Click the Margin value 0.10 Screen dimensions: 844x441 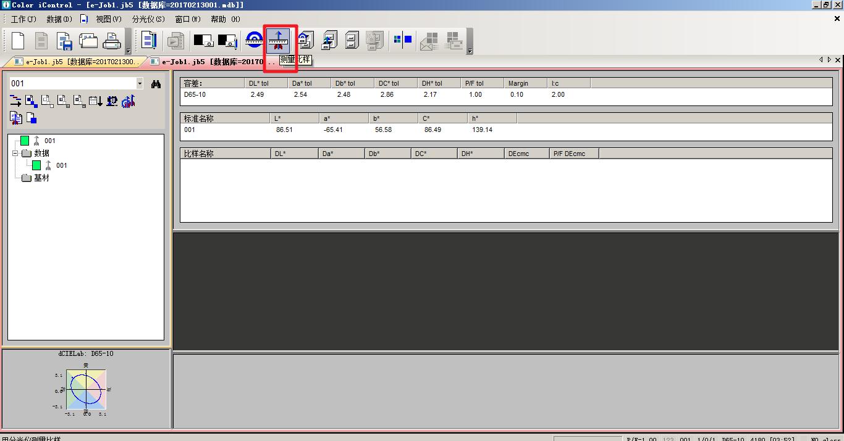tap(517, 94)
